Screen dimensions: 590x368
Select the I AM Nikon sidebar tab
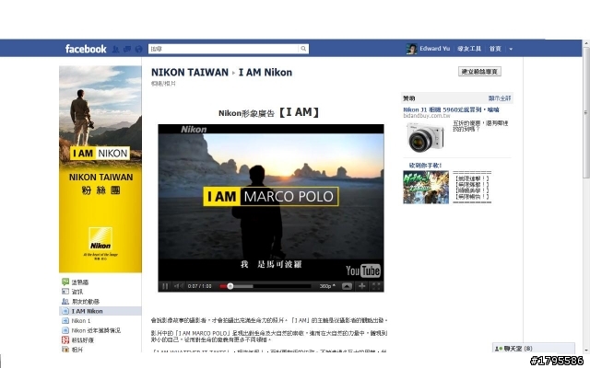[100, 311]
